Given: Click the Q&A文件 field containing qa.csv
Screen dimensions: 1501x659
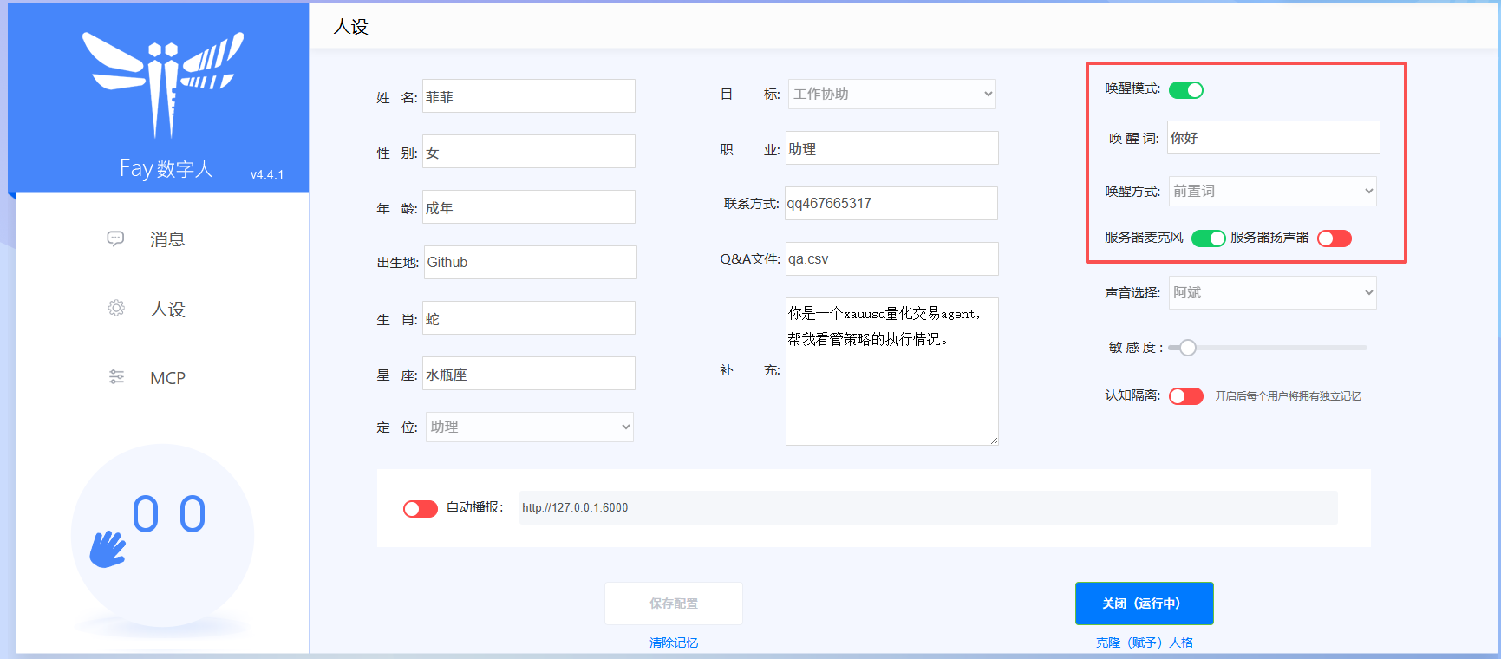Looking at the screenshot, I should click(892, 258).
